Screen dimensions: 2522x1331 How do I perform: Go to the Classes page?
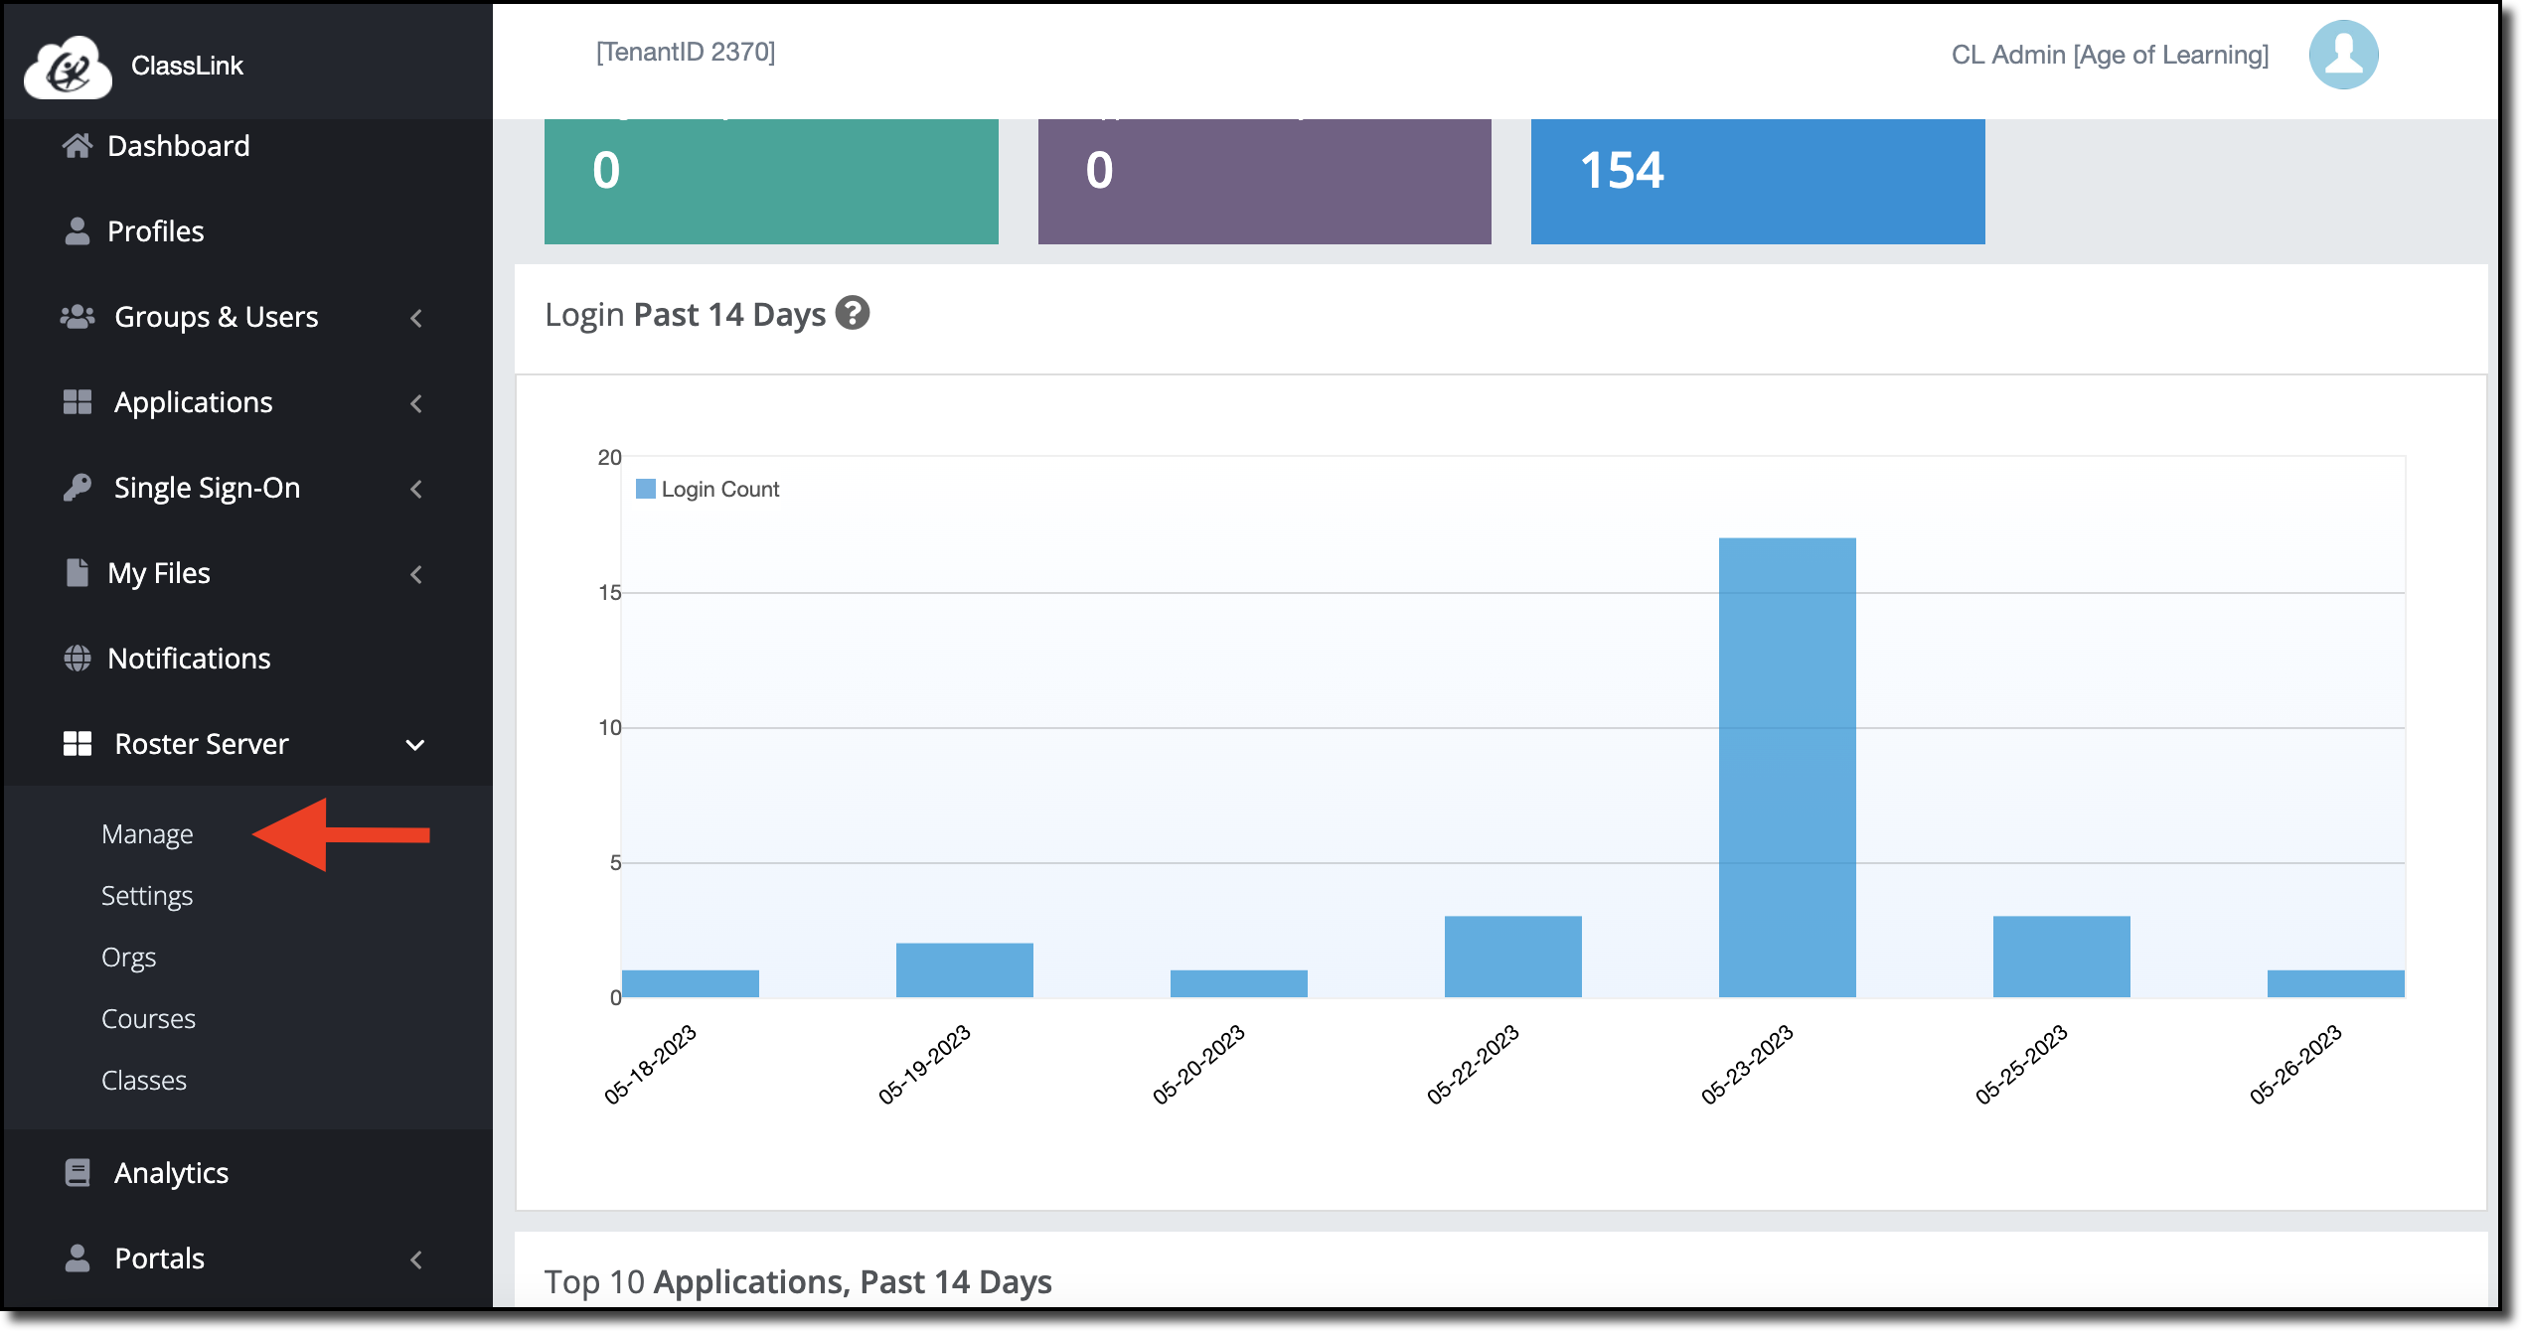(144, 1080)
